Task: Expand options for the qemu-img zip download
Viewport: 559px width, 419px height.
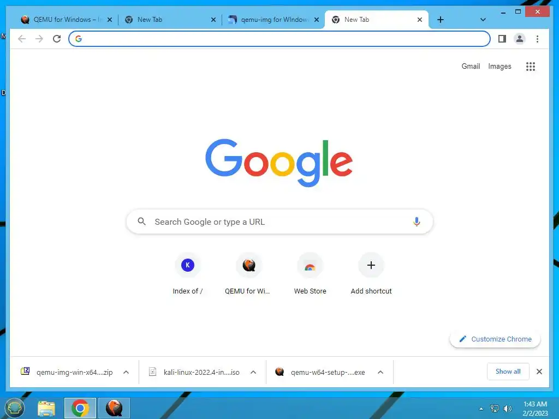Action: click(126, 372)
